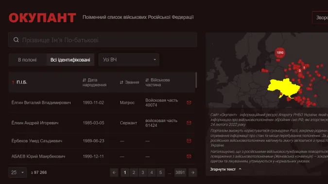Go to previous page arrow
The image size is (328, 184).
(114, 172)
